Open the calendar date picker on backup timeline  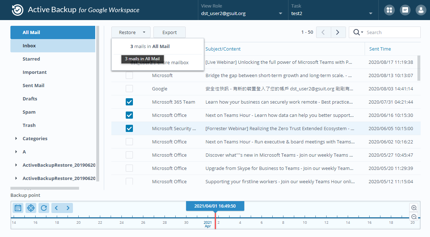point(18,208)
